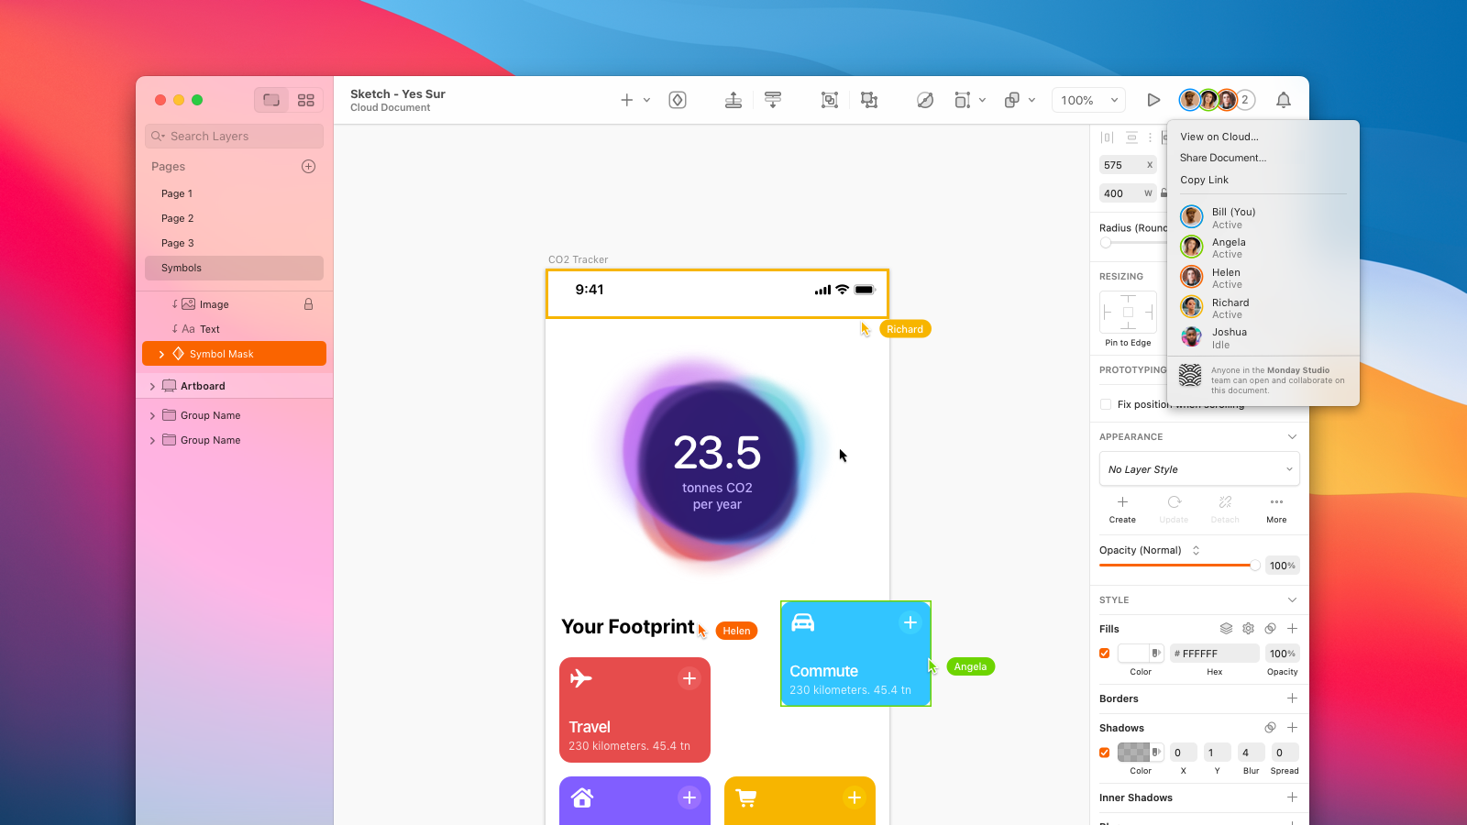Click the notifications bell icon
Screen dimensions: 1467x825
click(1283, 100)
